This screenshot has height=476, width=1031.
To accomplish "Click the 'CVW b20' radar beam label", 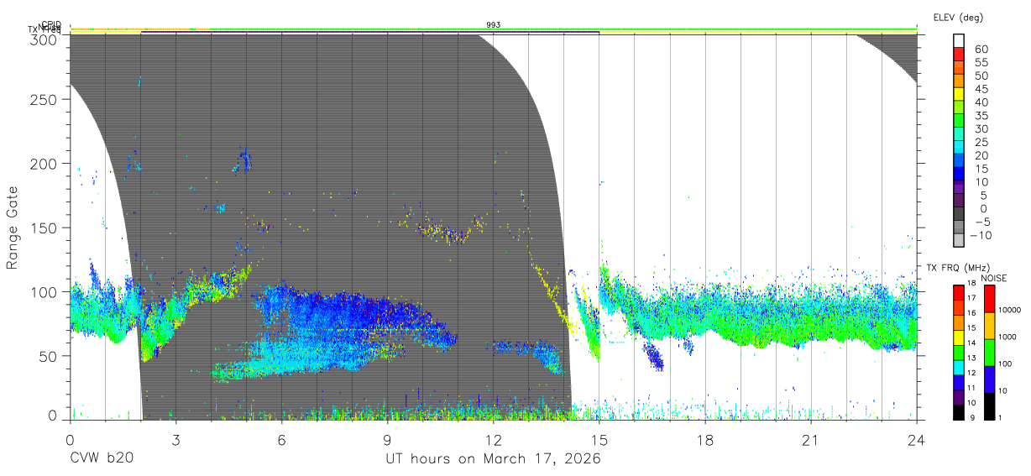I will pos(101,459).
